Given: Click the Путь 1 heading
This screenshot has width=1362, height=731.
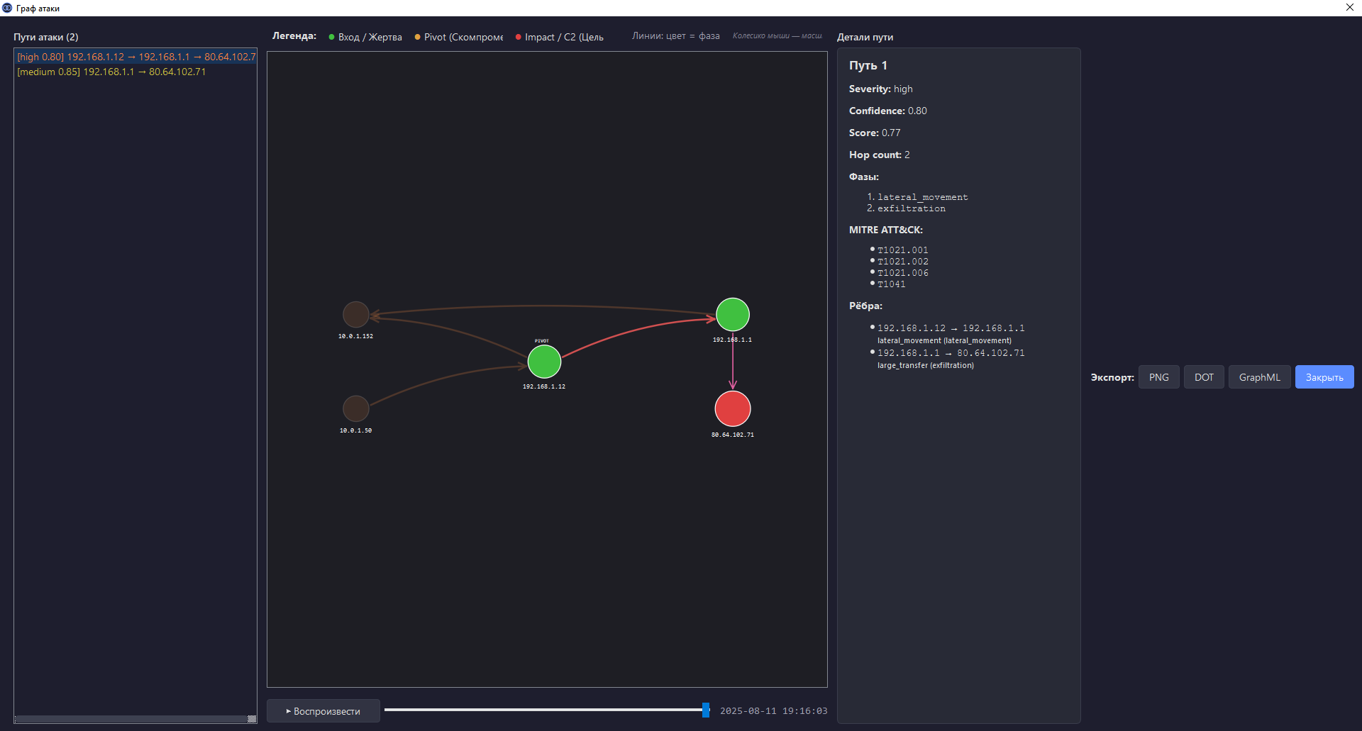Looking at the screenshot, I should pyautogui.click(x=868, y=65).
